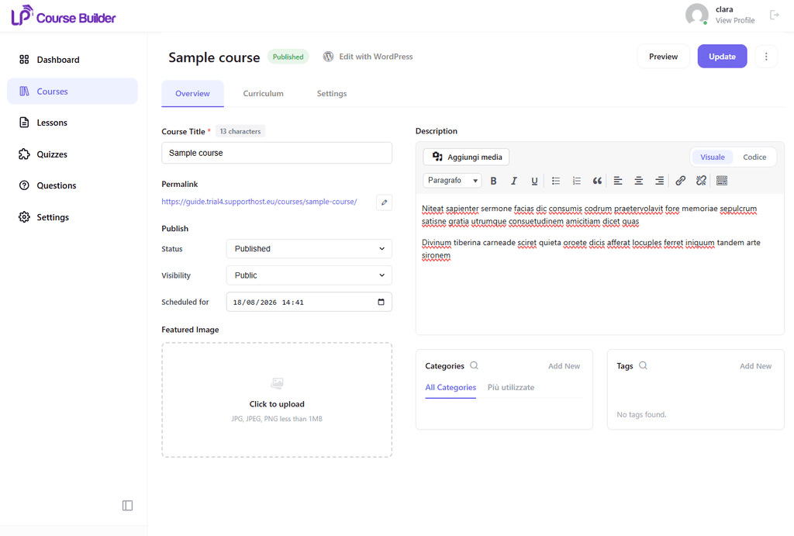Click the WordPress logo icon
The height and width of the screenshot is (536, 794).
pyautogui.click(x=328, y=57)
